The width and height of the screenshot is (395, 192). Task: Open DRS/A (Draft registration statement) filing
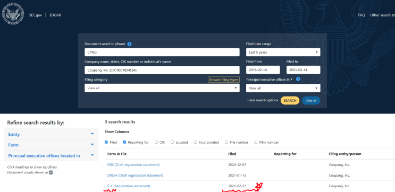pyautogui.click(x=135, y=176)
